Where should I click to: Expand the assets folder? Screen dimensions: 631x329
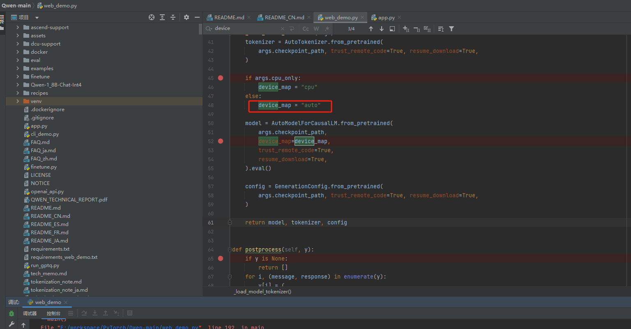(x=18, y=36)
